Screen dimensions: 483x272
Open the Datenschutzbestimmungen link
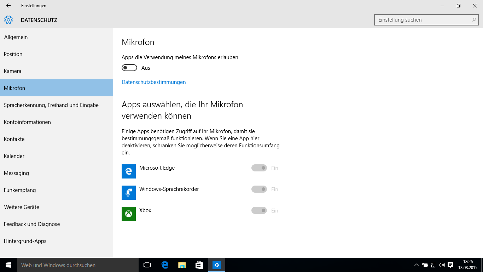coord(153,82)
